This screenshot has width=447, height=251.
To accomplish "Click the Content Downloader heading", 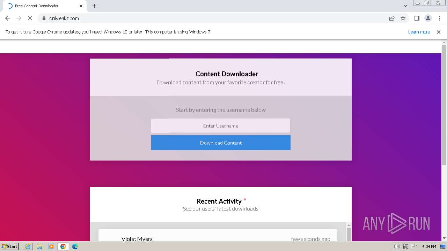I will click(x=227, y=74).
